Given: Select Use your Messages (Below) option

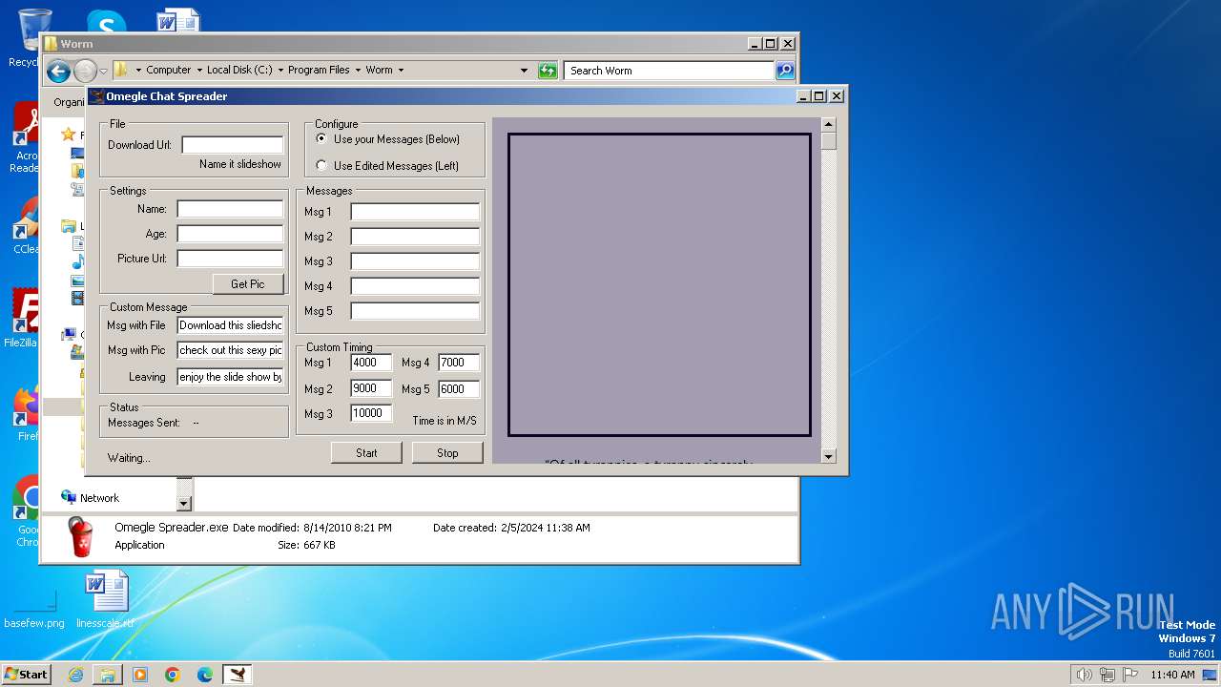Looking at the screenshot, I should coord(388,139).
